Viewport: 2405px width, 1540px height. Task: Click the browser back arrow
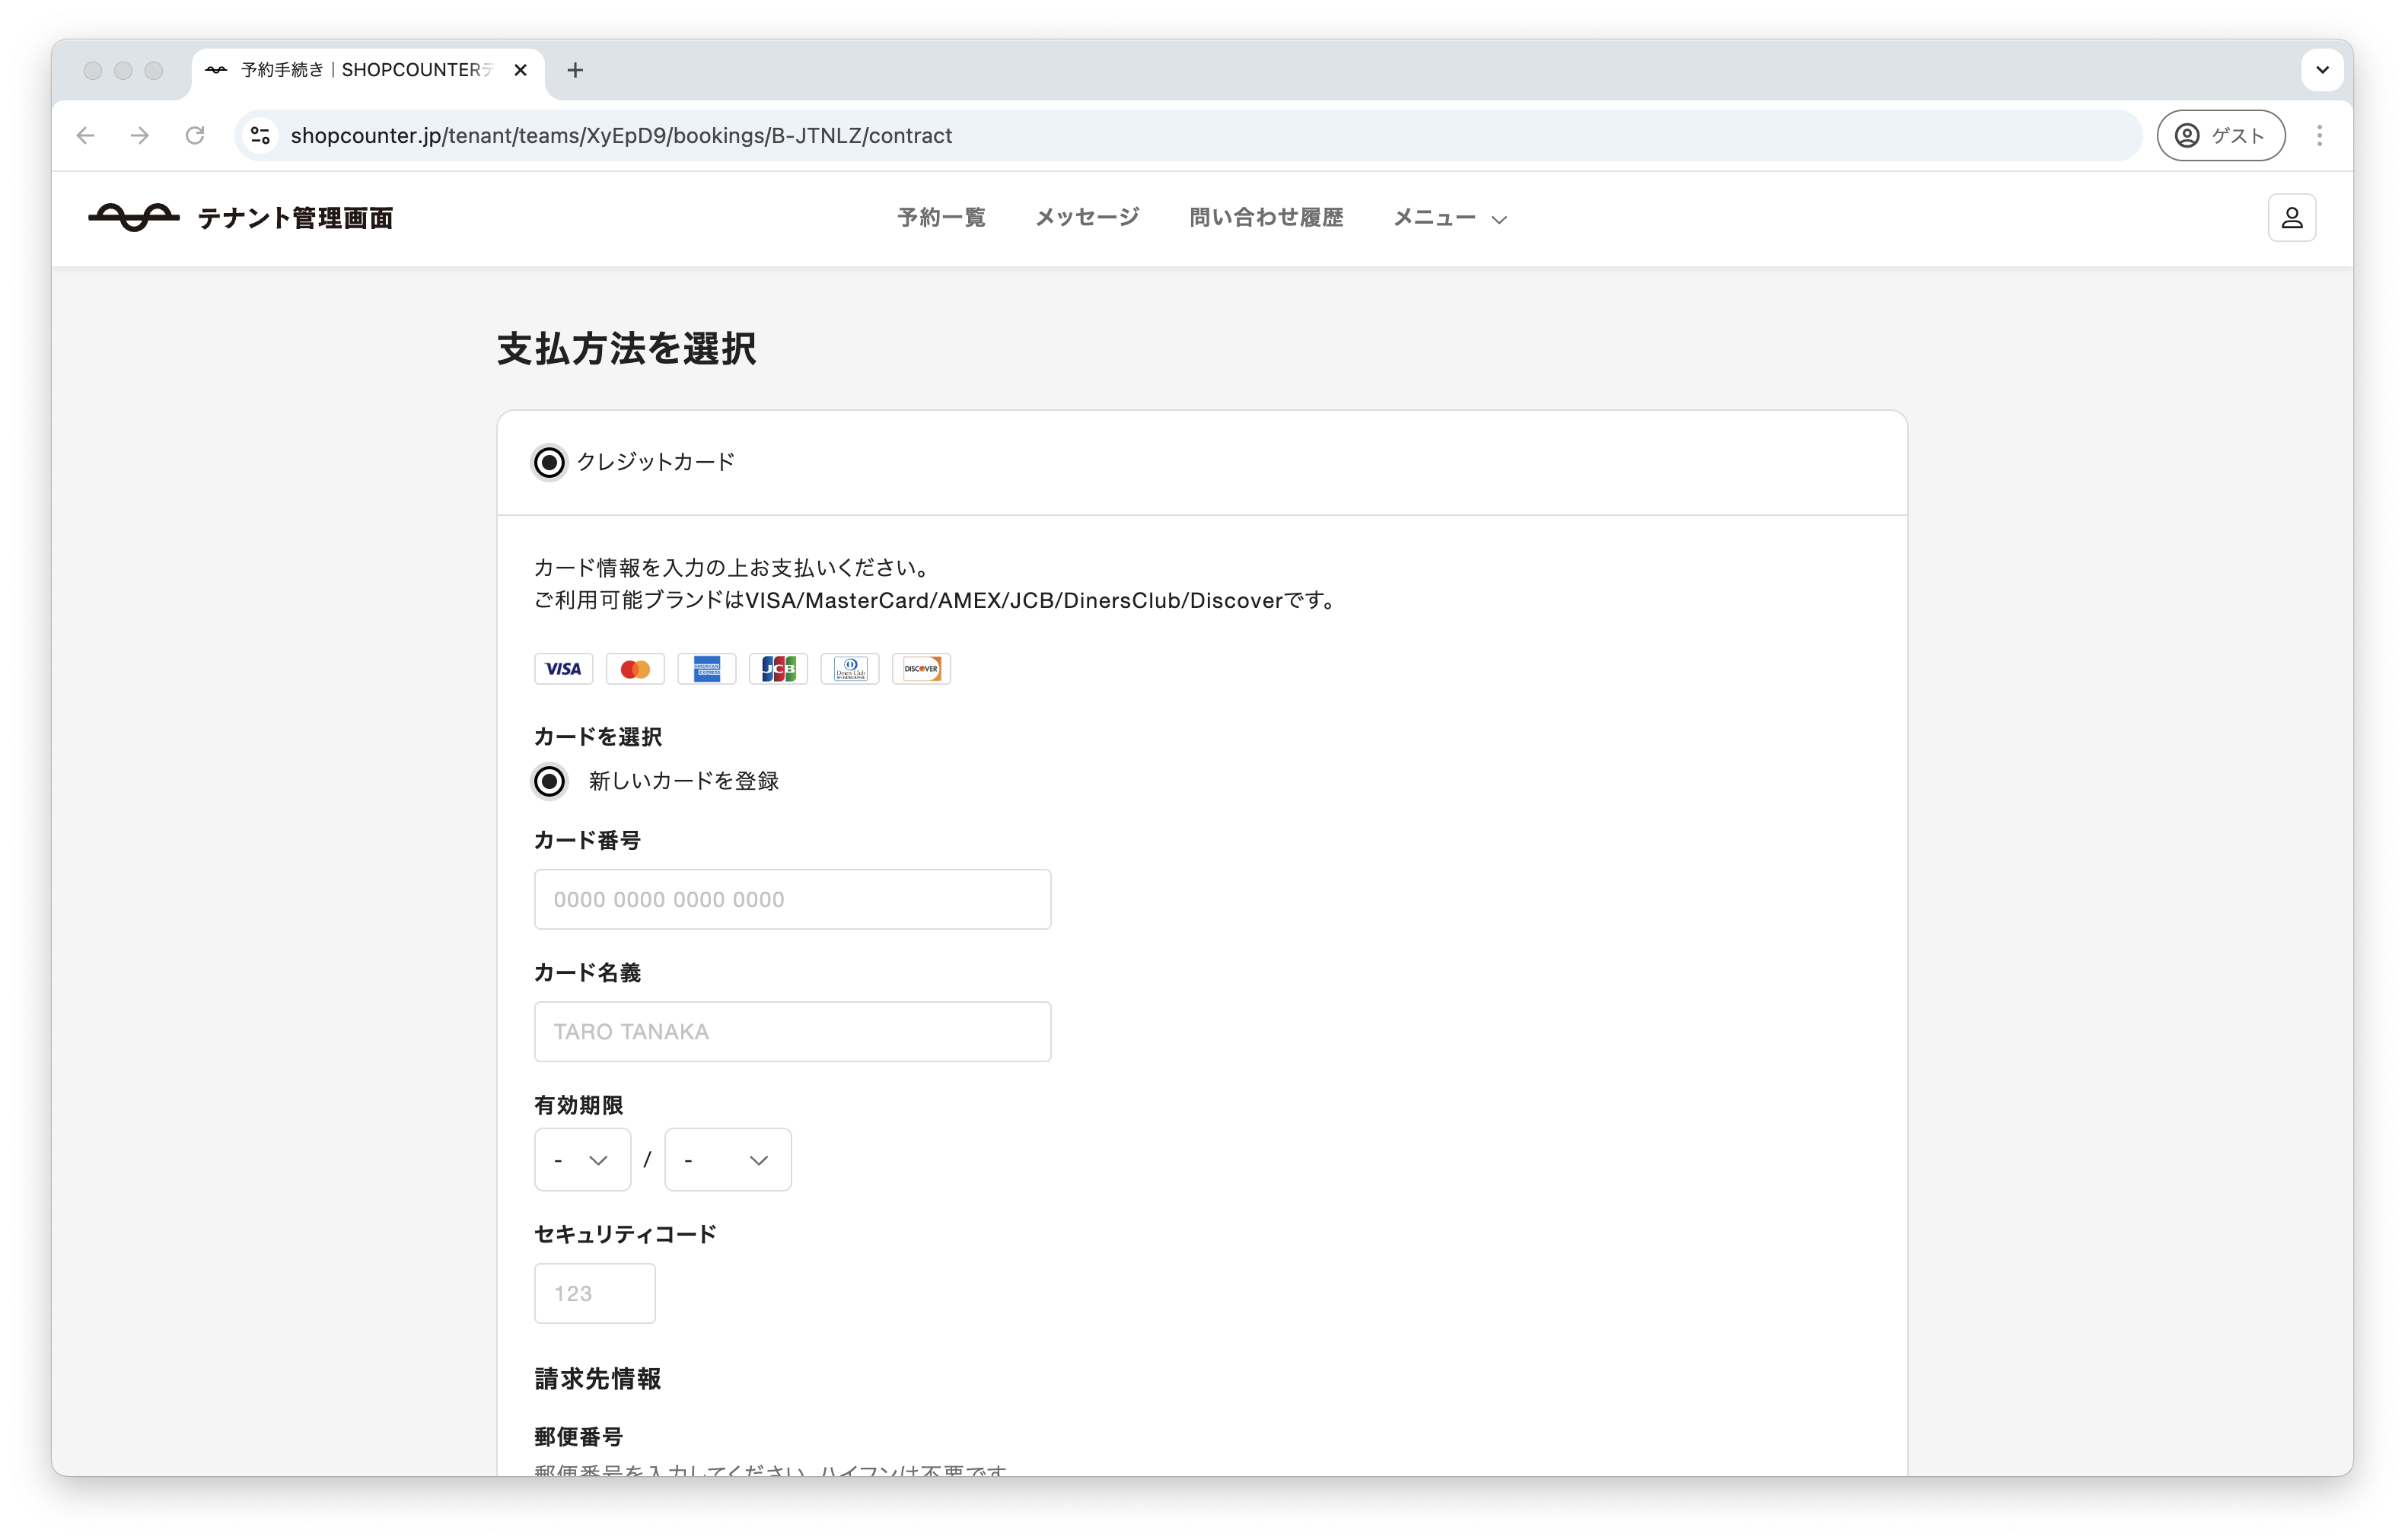click(x=86, y=135)
